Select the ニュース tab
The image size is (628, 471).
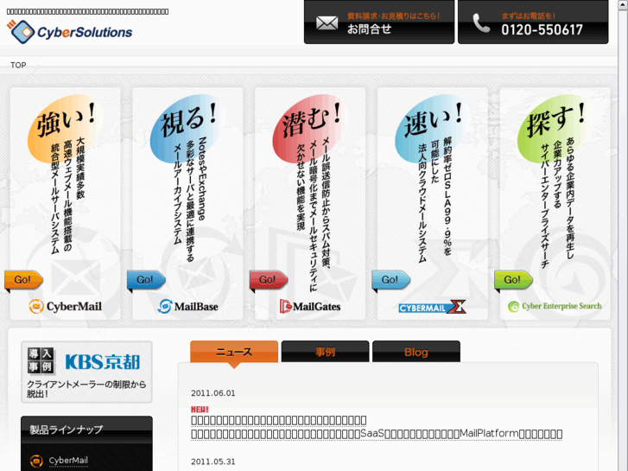tap(234, 352)
